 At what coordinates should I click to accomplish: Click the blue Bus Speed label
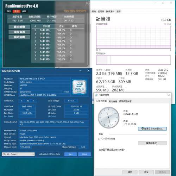(9, 117)
